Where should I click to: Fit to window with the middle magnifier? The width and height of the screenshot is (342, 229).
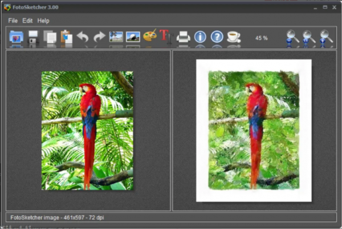309,37
